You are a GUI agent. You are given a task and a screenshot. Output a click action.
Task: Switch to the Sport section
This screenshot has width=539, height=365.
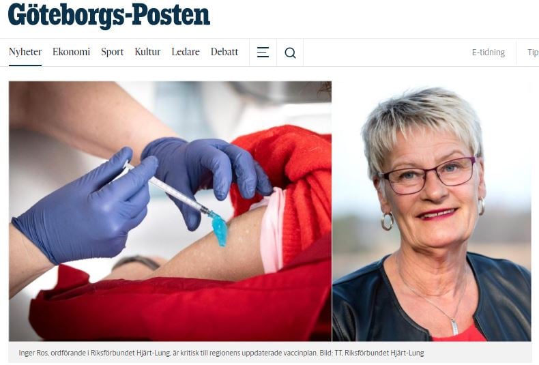pos(112,52)
